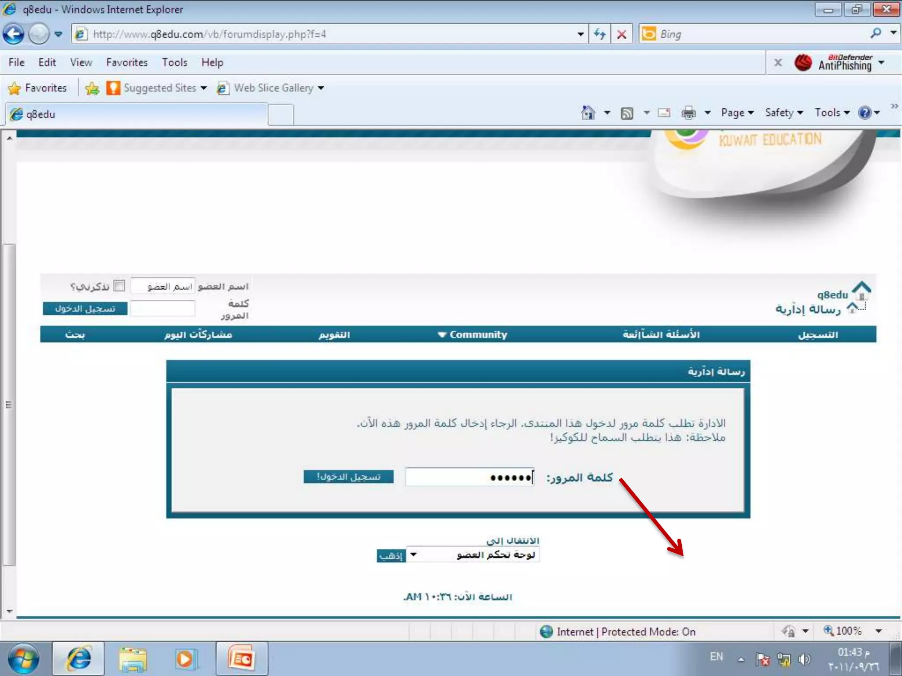The image size is (902, 676).
Task: Expand the Print options dropdown arrow
Action: (x=707, y=113)
